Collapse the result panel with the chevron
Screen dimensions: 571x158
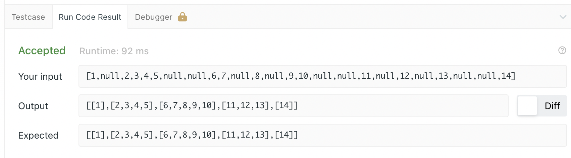point(563,17)
